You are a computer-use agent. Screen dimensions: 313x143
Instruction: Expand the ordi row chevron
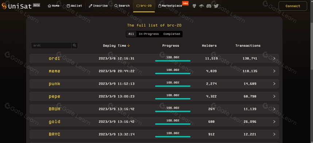pos(274,58)
